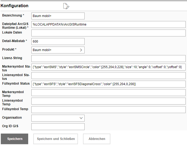Open the Produkt selection arrow
The image size is (187, 145).
point(81,50)
